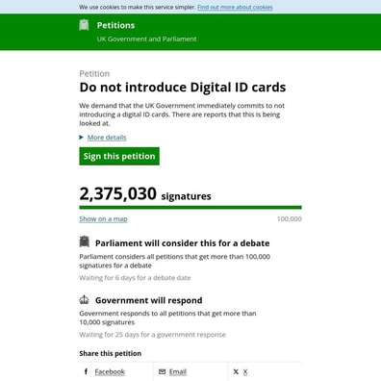381x381 pixels.
Task: Open Find out more about cookies link
Action: point(235,7)
